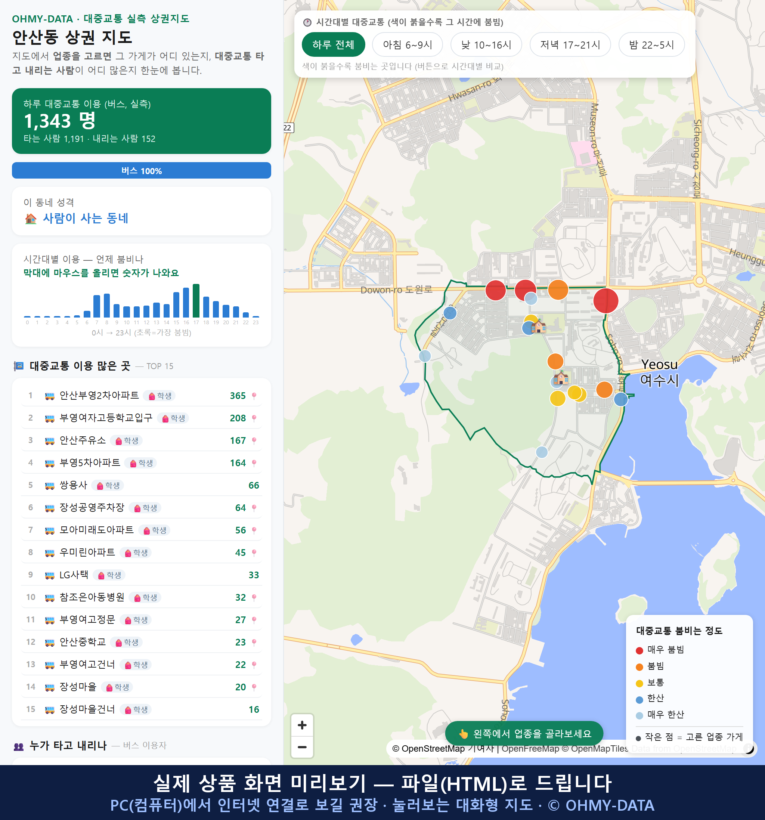Click the house icon beside 사람이 사는 동네

point(31,218)
